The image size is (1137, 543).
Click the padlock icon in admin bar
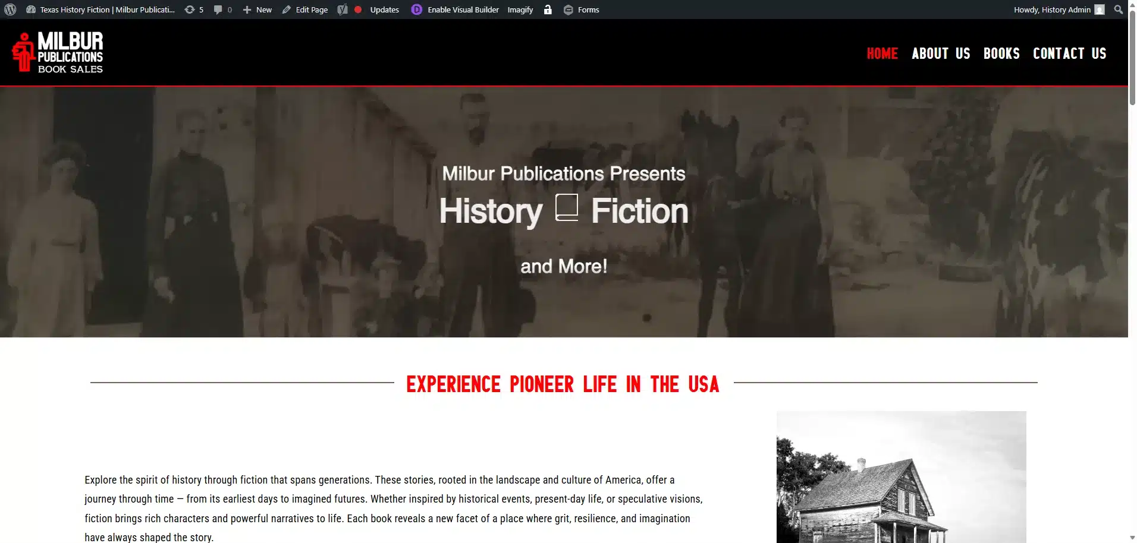pos(548,10)
